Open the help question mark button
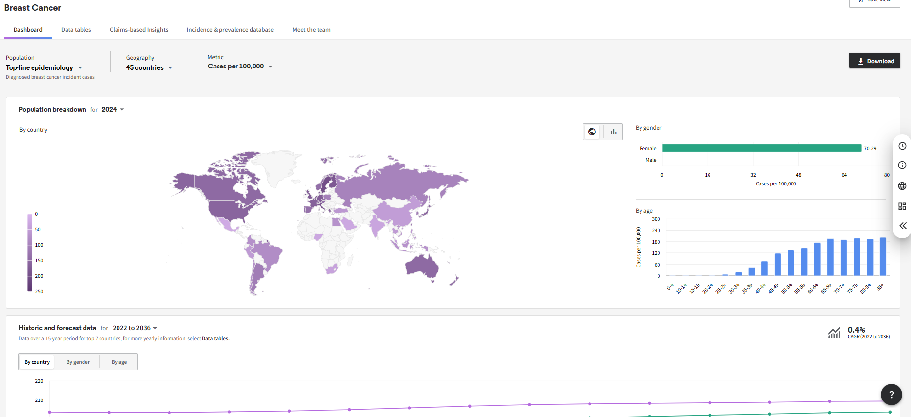 (891, 395)
